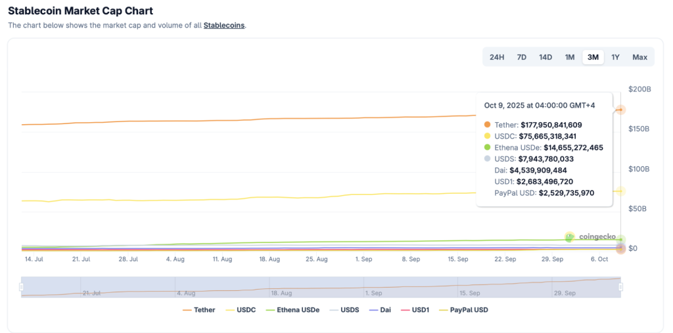Toggle Tether series in chart legend
Image resolution: width=673 pixels, height=333 pixels.
click(198, 310)
